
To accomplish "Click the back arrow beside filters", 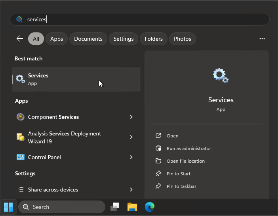I will tap(20, 39).
